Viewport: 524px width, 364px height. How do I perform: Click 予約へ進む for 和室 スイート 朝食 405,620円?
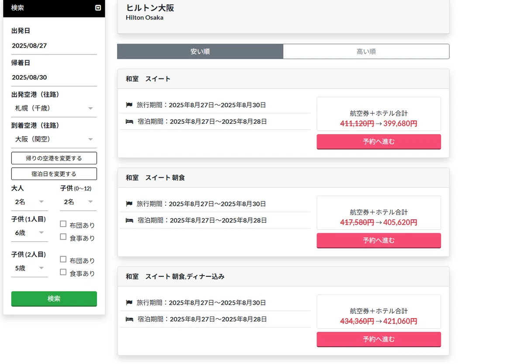click(379, 241)
